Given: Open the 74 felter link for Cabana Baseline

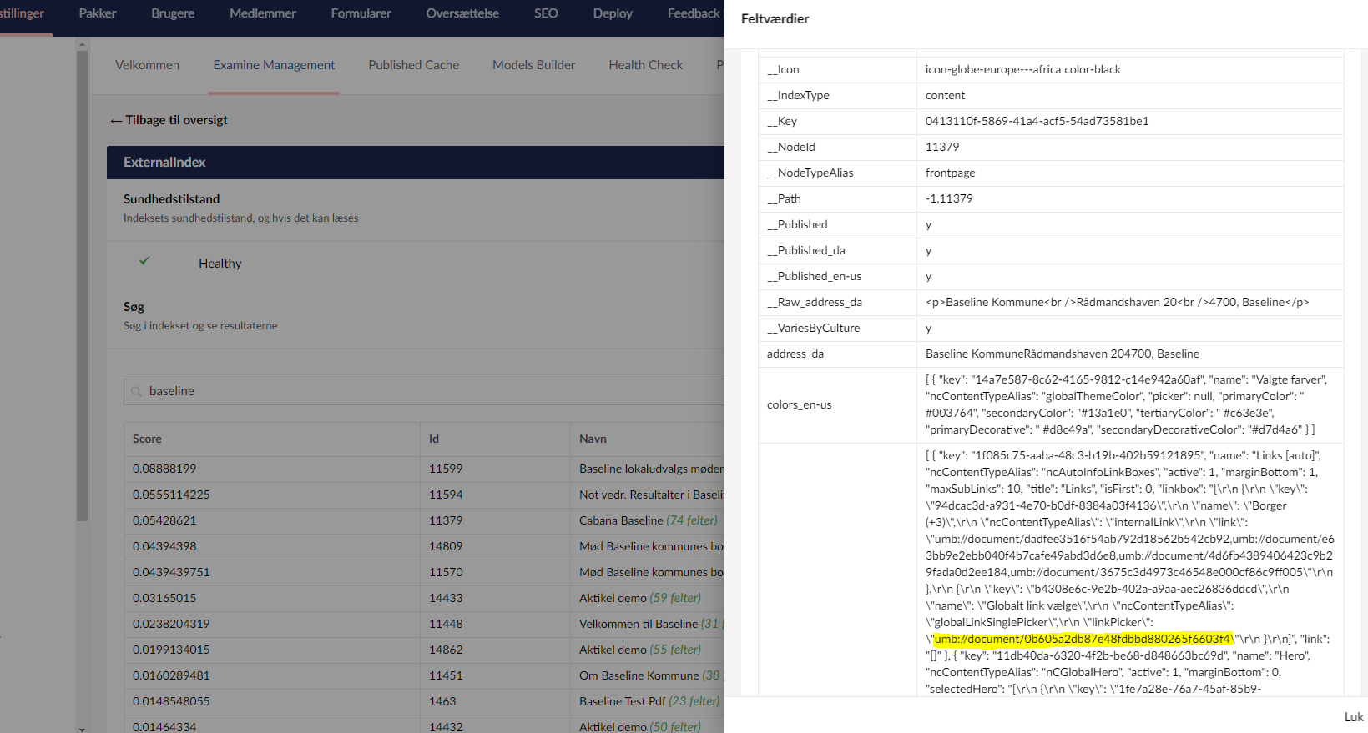Looking at the screenshot, I should (x=691, y=520).
